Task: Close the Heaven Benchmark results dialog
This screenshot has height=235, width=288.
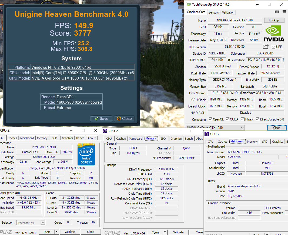Action: point(124,119)
